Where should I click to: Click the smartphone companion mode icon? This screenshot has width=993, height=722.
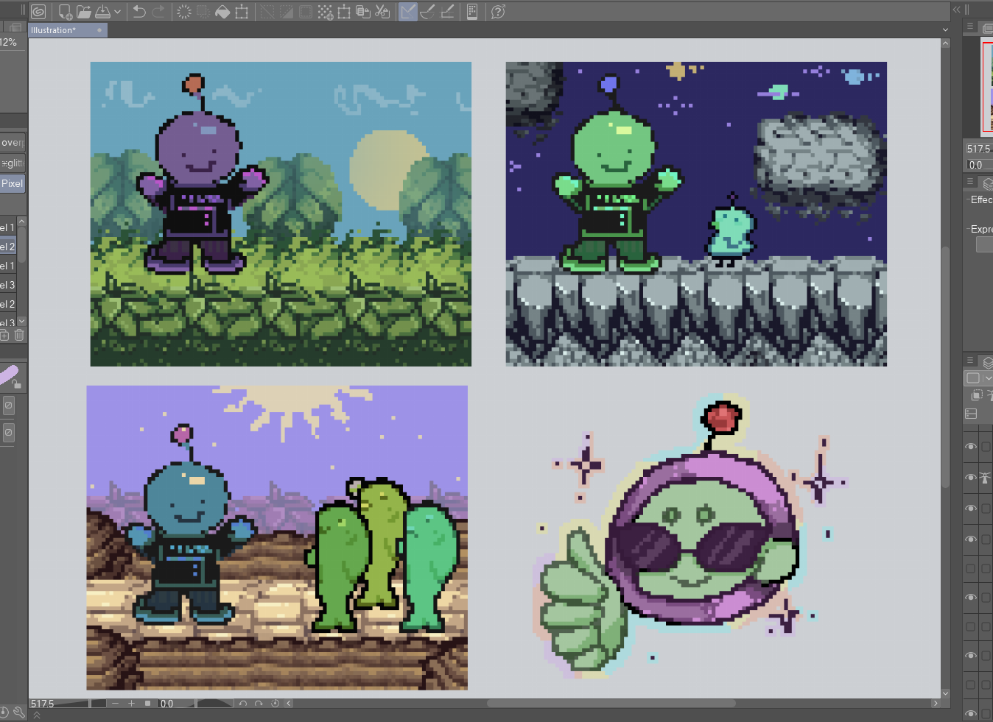tap(472, 12)
